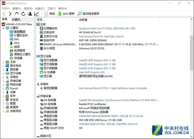Open 电源管理 power management item
Screen dimensions: 194x139
click(19, 50)
